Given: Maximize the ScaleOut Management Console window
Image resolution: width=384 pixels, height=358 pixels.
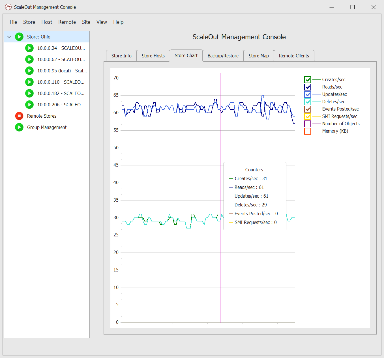Looking at the screenshot, I should coord(353,7).
